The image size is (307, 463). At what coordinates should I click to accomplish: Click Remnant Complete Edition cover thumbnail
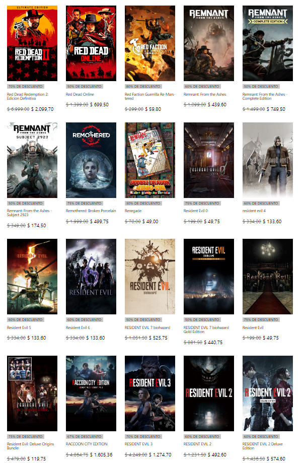[x=267, y=43]
